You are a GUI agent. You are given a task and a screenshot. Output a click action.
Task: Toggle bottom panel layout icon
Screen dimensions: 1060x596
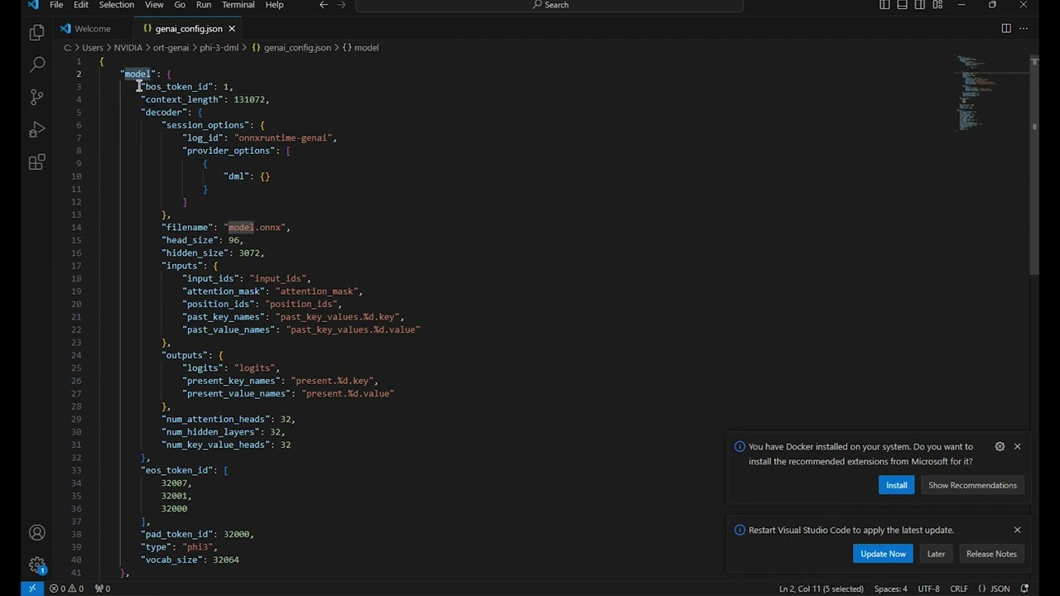[902, 5]
